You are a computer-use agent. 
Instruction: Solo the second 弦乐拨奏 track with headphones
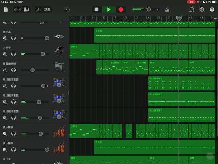[x=13, y=149]
